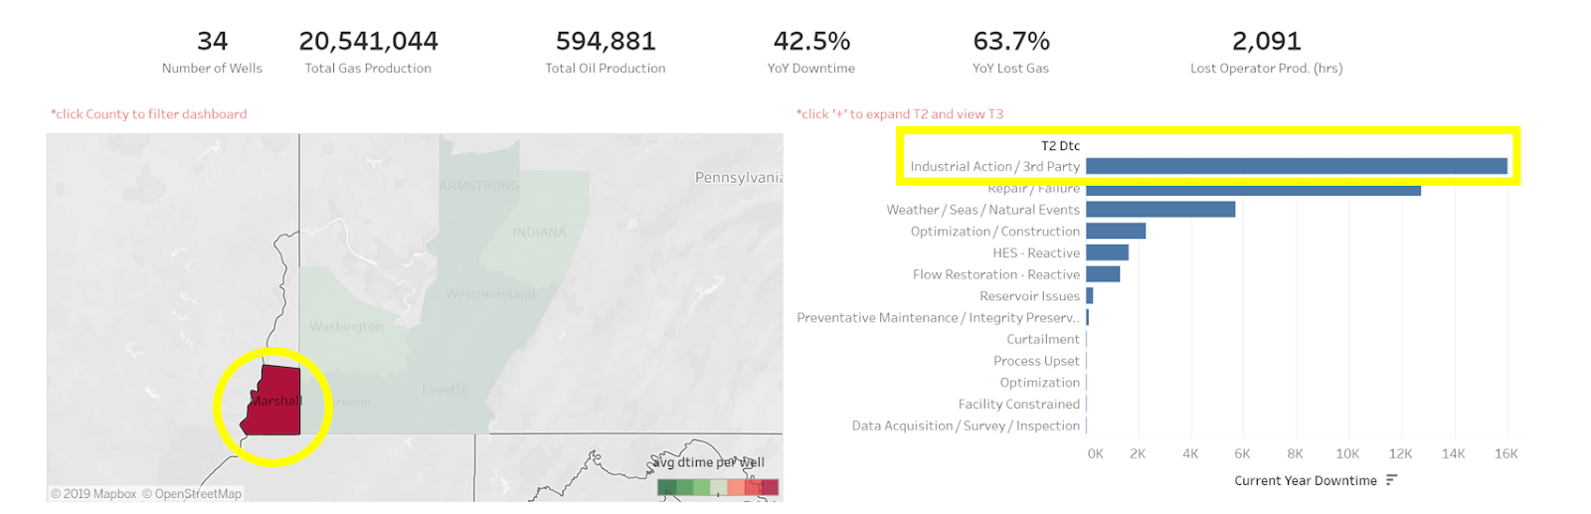Click the Industrial Action / 3rd Party bar

point(1297,166)
